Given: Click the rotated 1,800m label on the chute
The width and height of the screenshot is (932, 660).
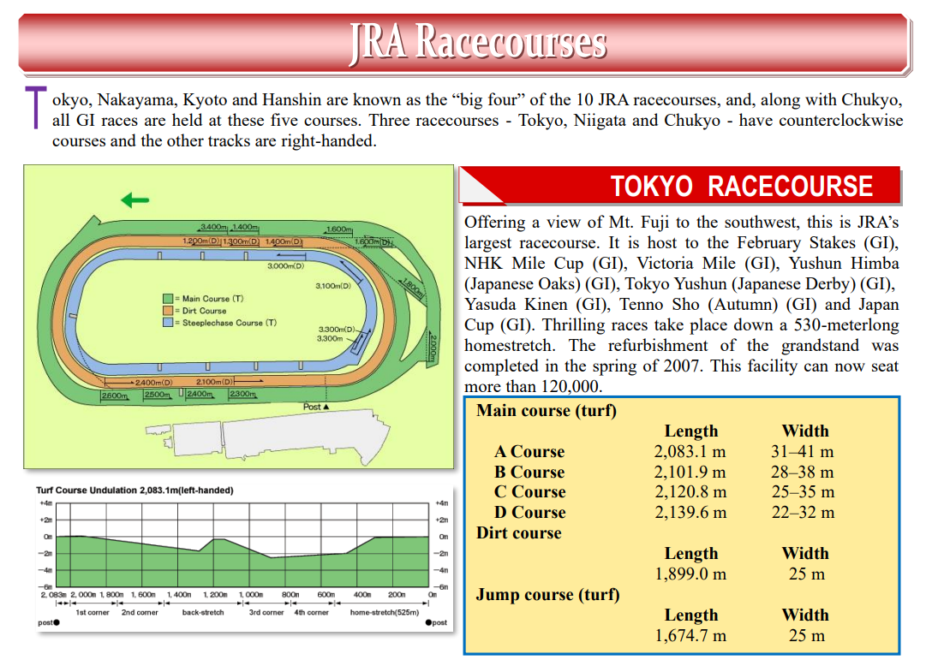Looking at the screenshot, I should [x=412, y=288].
